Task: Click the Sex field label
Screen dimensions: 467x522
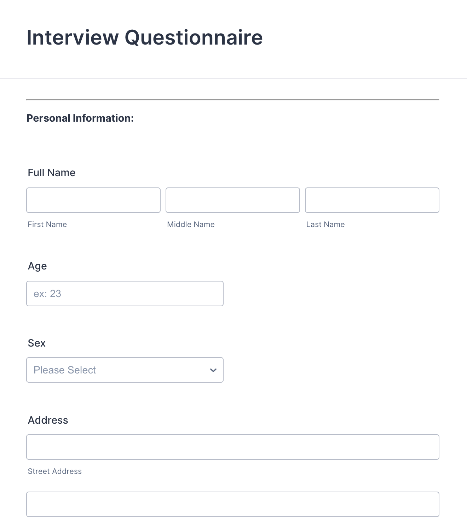Action: coord(37,343)
